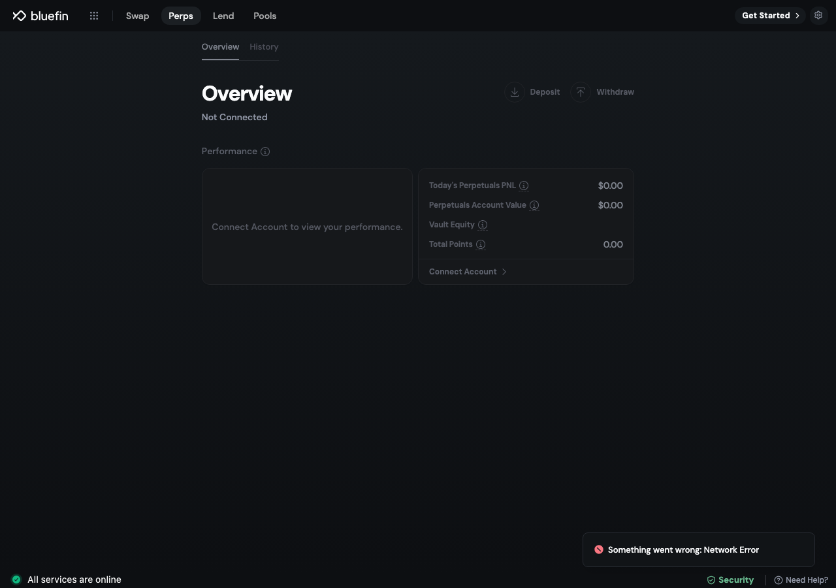
Task: Click the Total Points label
Action: [x=451, y=244]
